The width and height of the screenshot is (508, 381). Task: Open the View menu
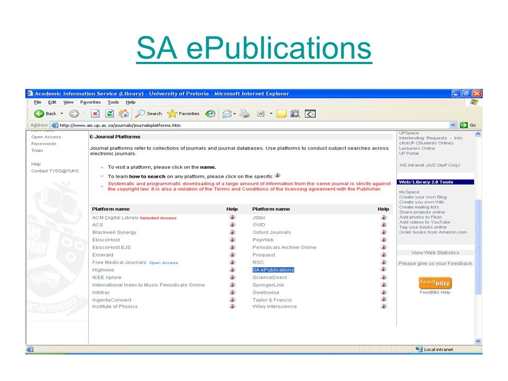click(x=68, y=102)
